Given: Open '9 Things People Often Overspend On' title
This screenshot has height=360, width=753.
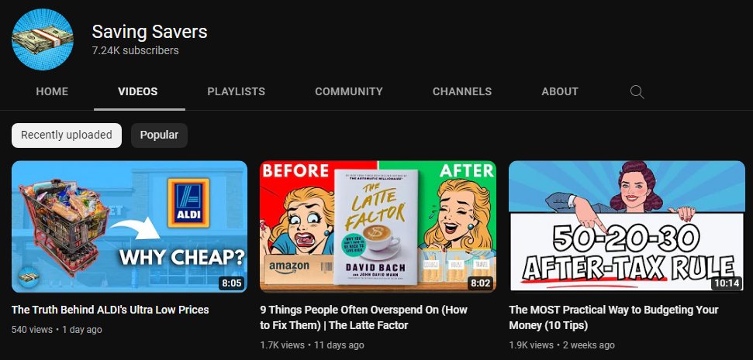Looking at the screenshot, I should click(364, 317).
